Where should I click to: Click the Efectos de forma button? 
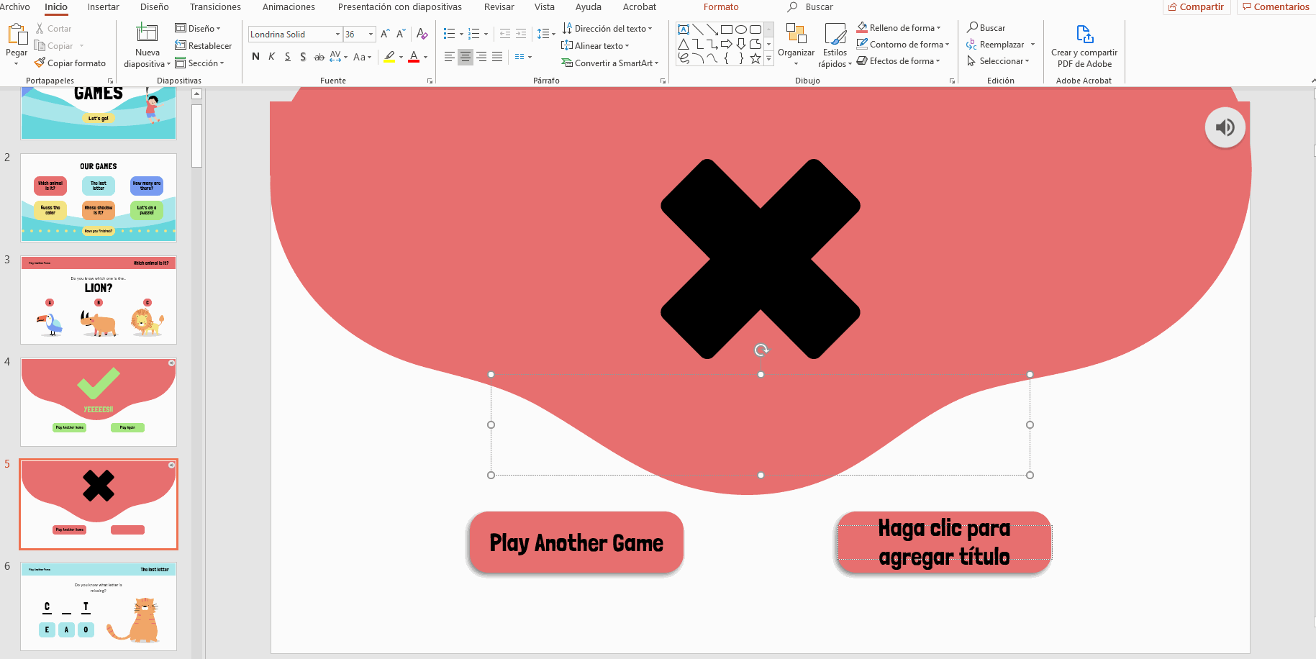pos(899,60)
